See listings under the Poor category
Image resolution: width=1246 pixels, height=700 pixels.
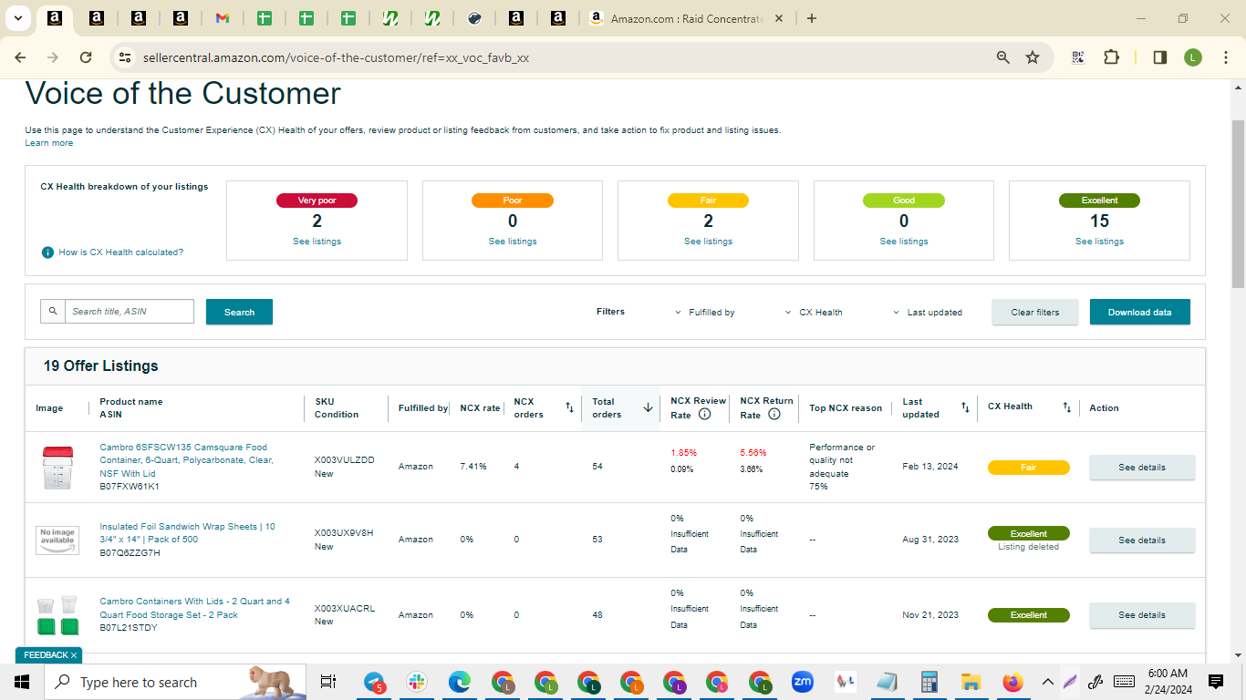[513, 242]
